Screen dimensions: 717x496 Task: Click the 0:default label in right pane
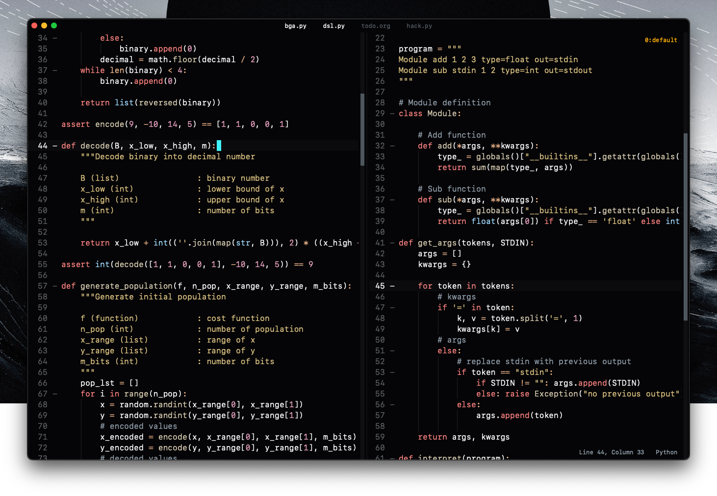point(661,40)
